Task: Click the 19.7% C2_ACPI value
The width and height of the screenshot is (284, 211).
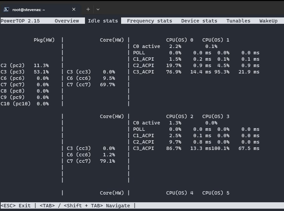Action: coord(174,65)
